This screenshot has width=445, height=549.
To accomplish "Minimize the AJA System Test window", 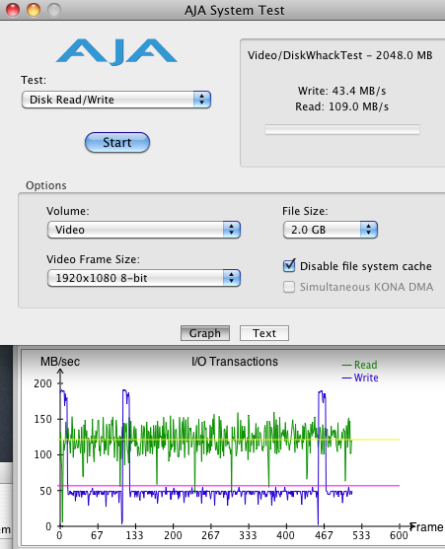I will point(34,10).
